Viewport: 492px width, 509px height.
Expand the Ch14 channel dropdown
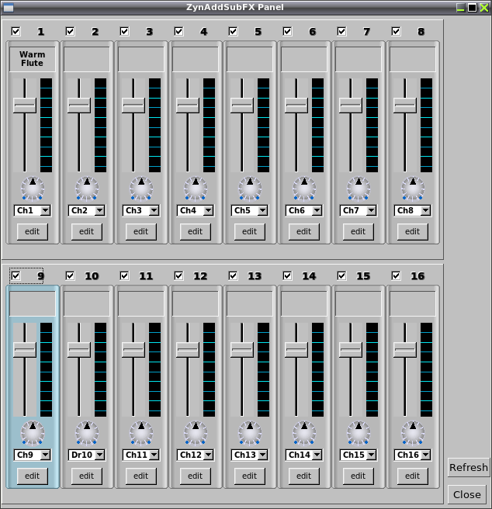pyautogui.click(x=303, y=455)
